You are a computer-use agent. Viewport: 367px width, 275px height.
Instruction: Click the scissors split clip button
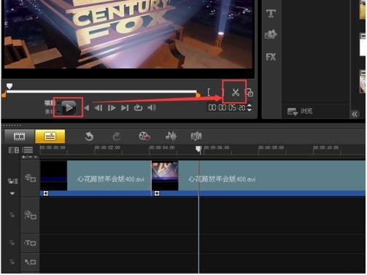[235, 93]
